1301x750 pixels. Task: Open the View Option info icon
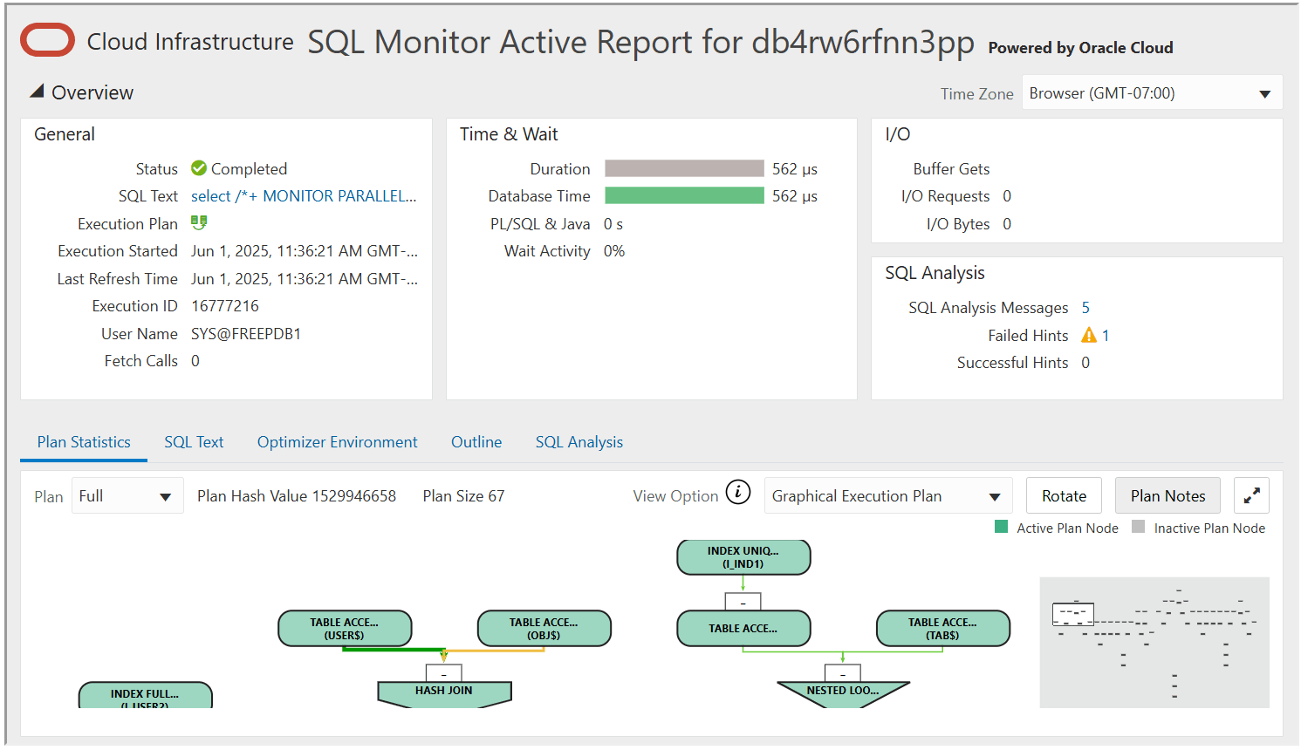(737, 493)
